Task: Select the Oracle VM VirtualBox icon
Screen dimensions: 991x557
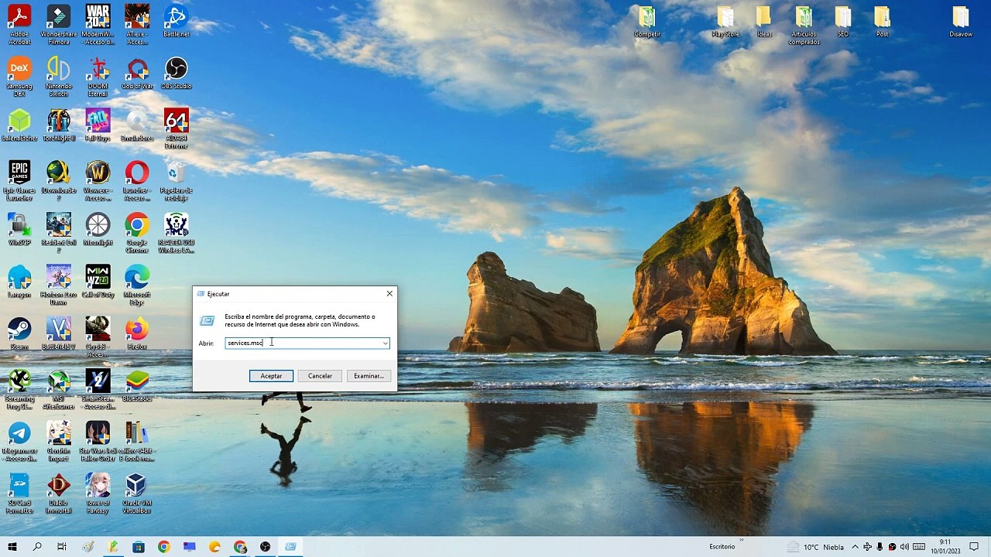Action: coord(137,494)
